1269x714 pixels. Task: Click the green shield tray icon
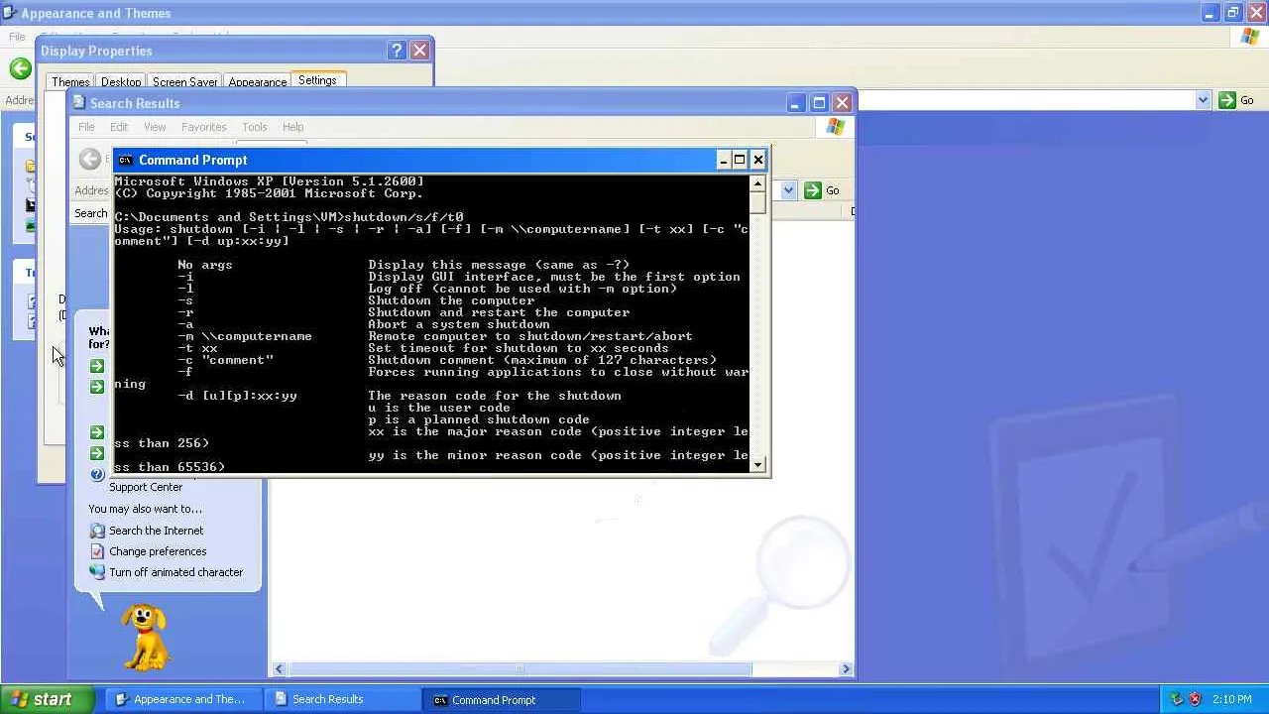pos(1177,699)
